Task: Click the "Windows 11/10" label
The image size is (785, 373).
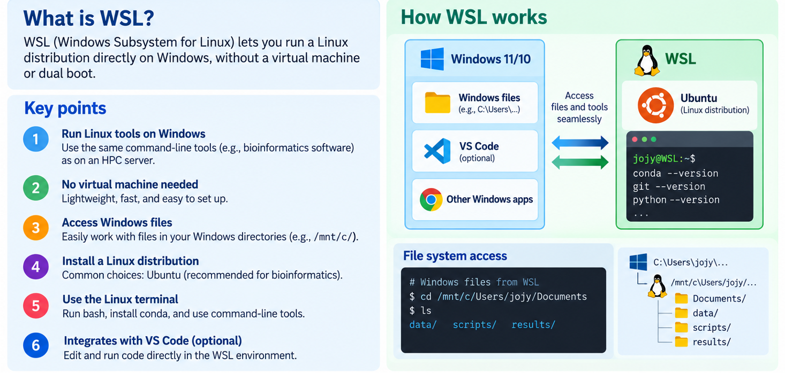Action: 491,59
